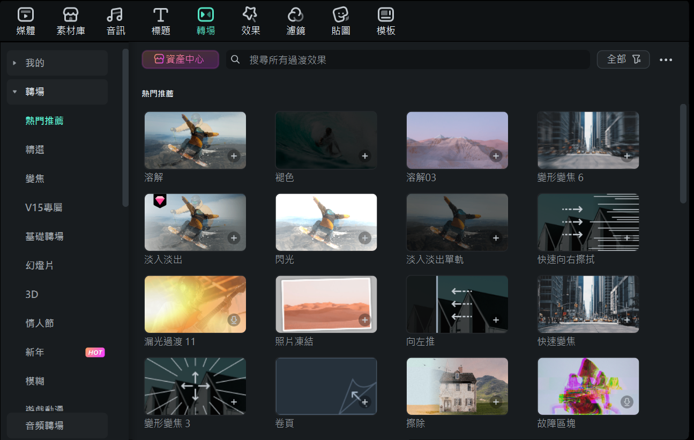The height and width of the screenshot is (440, 694).
Task: Expand the 我的 section
Action: tap(15, 63)
